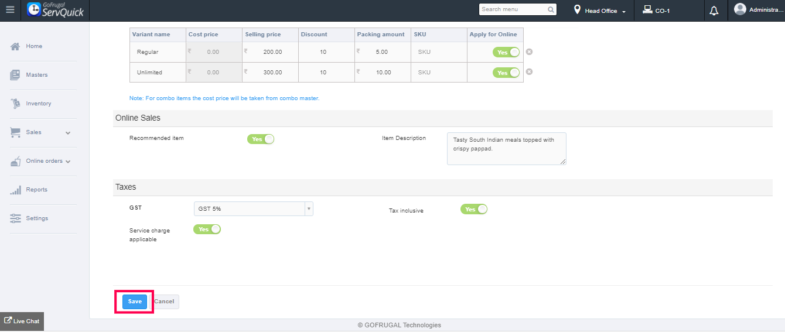Click the Regular variant SKU field
The height and width of the screenshot is (332, 785).
pyautogui.click(x=439, y=52)
